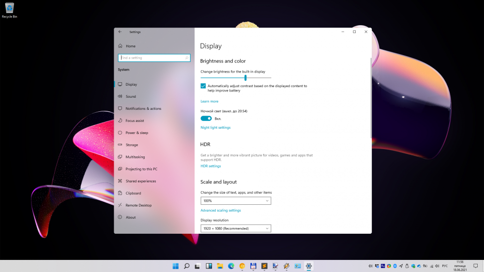The height and width of the screenshot is (272, 484).
Task: Open the Night light settings link
Action: tap(215, 128)
